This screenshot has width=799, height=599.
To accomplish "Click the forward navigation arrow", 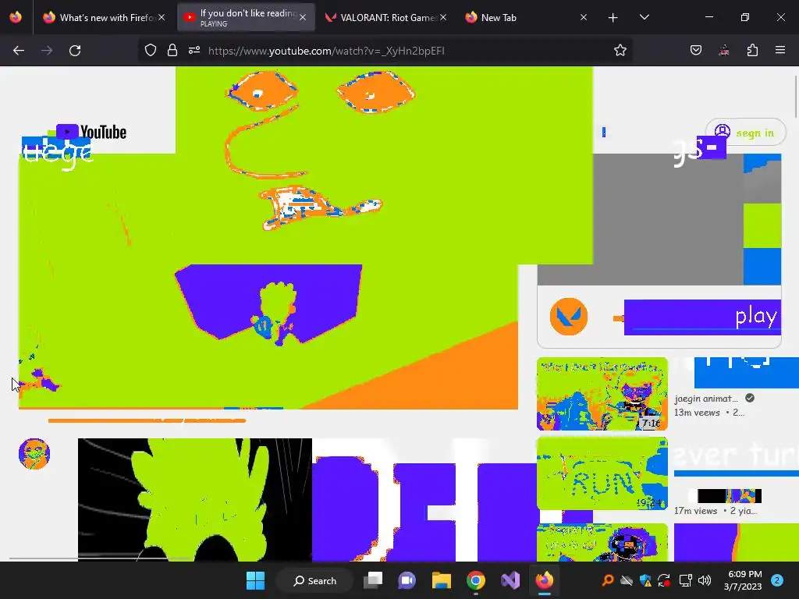I will (47, 51).
